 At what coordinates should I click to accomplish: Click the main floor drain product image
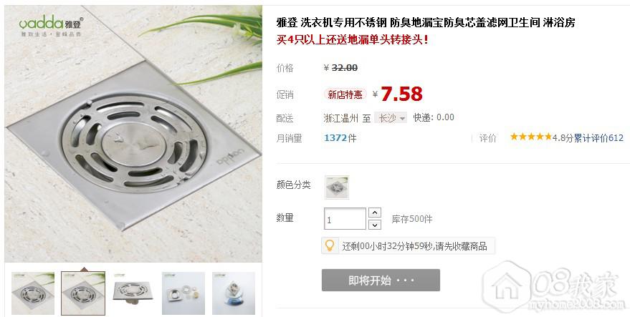pyautogui.click(x=133, y=134)
